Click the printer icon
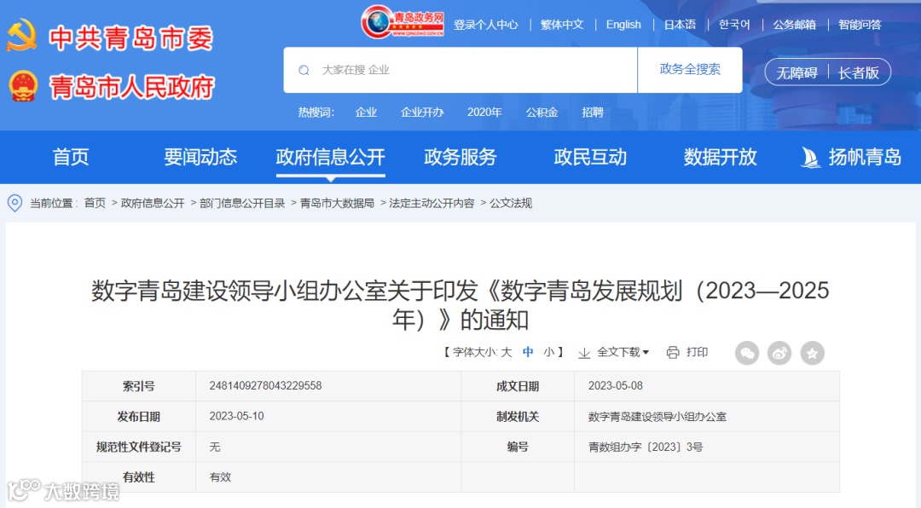Screen dimensions: 921x508 click(673, 352)
